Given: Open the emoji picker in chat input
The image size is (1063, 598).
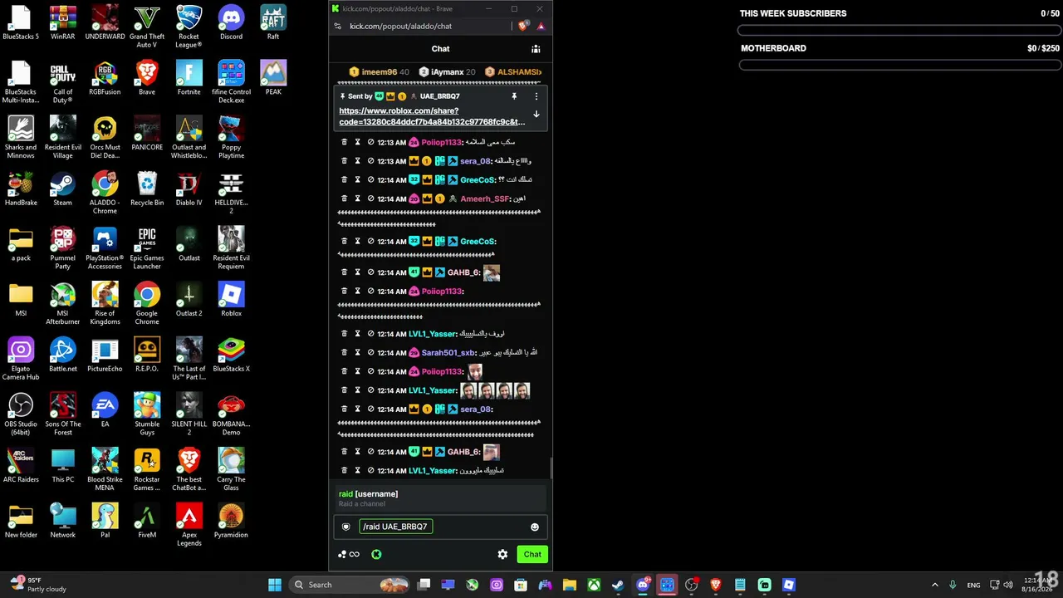Looking at the screenshot, I should pyautogui.click(x=535, y=527).
